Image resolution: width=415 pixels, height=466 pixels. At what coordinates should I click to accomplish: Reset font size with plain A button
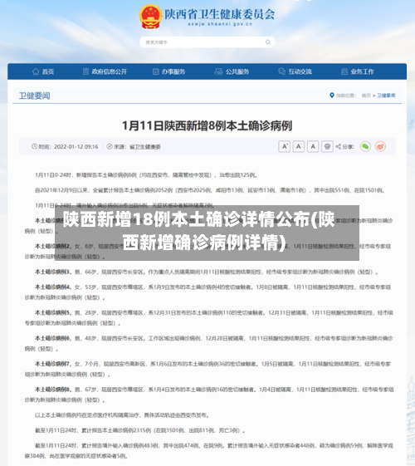coord(313,146)
